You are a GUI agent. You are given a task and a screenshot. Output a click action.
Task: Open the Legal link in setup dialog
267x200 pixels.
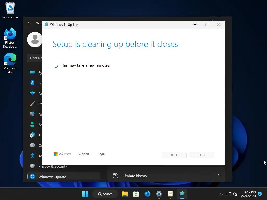(x=101, y=154)
